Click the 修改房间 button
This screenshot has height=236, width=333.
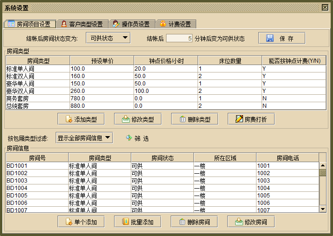pos(251,222)
